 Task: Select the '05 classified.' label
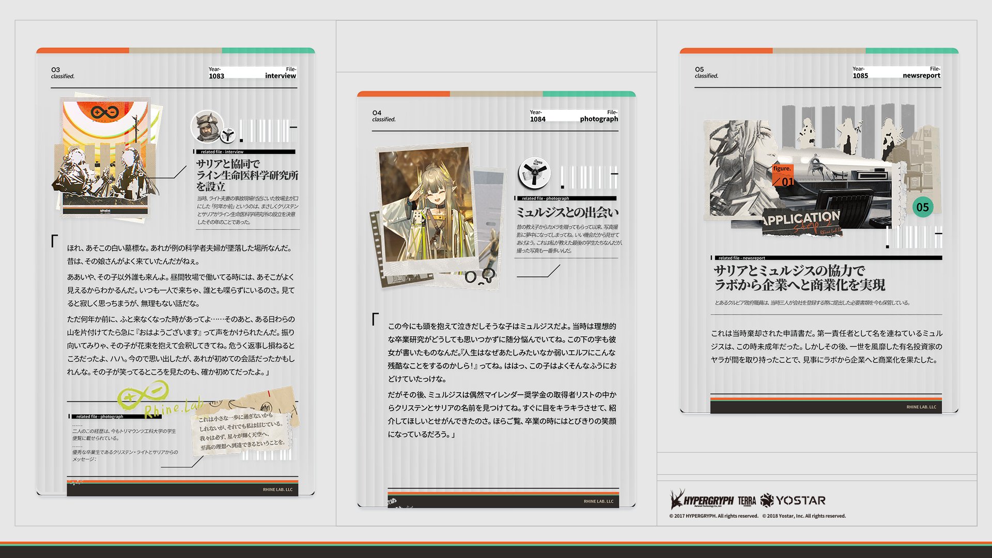coord(706,72)
